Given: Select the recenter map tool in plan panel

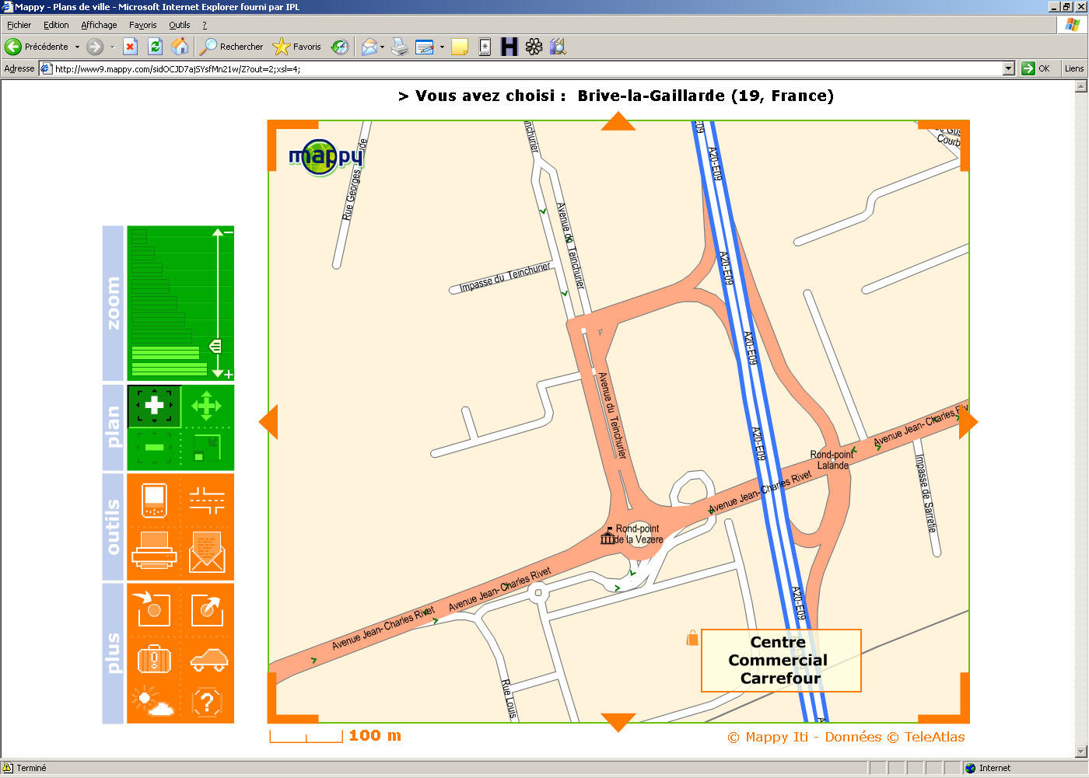Looking at the screenshot, I should (207, 448).
